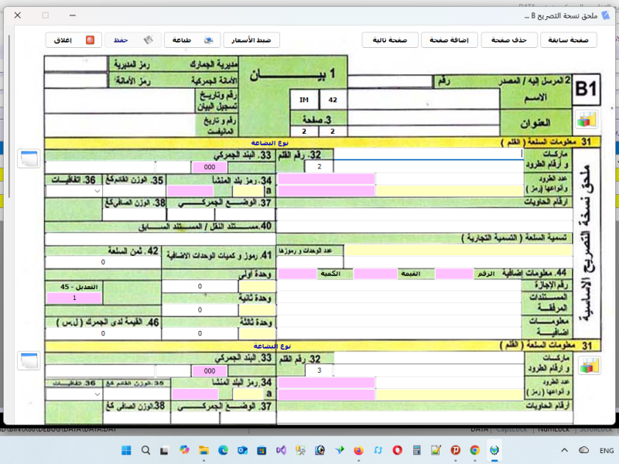Click the field 40 transport document input
The image size is (619, 464).
160,239
